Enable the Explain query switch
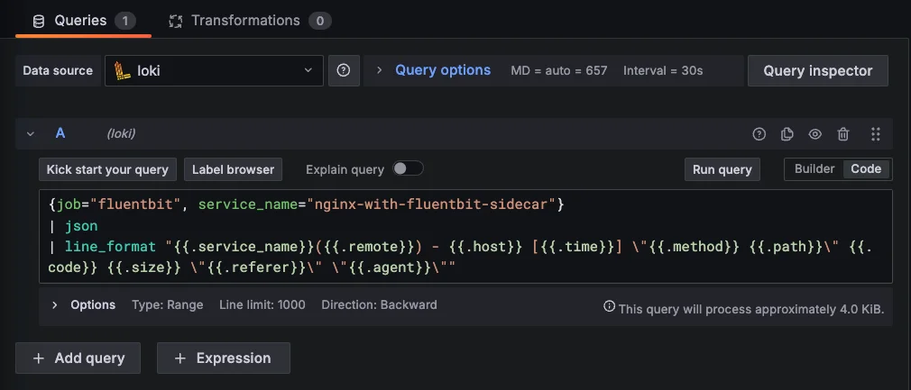Viewport: 911px width, 390px height. 407,168
